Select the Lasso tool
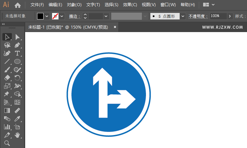 (x=7, y=45)
